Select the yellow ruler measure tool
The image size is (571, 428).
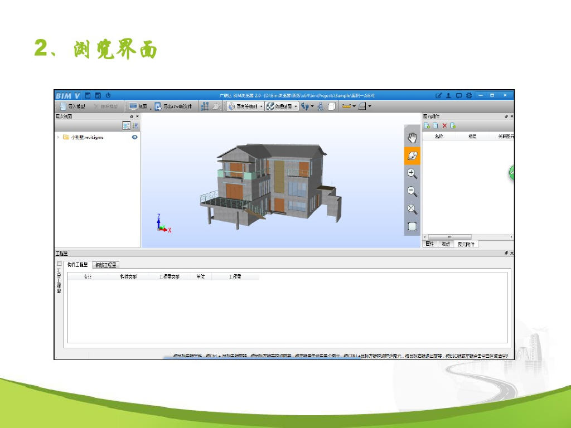point(346,106)
